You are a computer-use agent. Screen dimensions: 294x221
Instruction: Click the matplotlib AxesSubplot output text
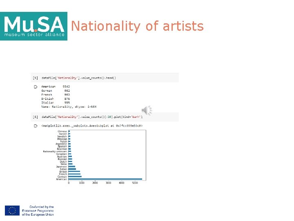[92, 126]
